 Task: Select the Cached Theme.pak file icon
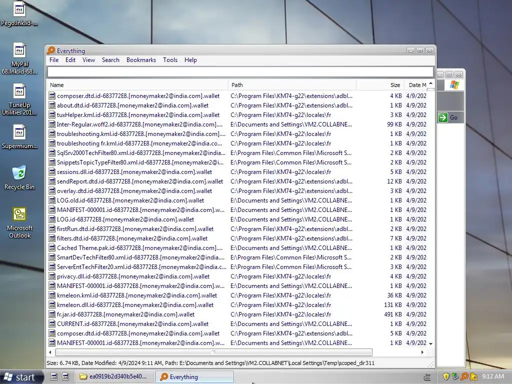[x=52, y=248]
